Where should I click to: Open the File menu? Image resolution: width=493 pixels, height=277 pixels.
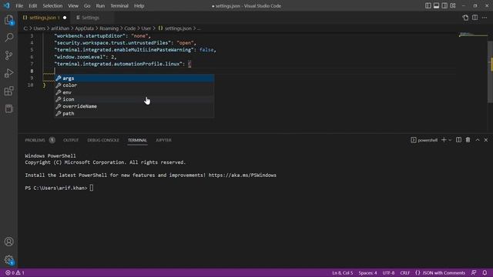click(x=19, y=5)
